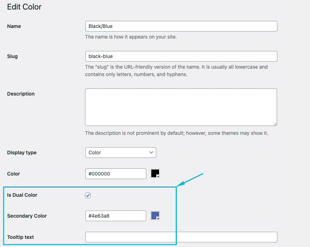The image size is (310, 247).
Task: Click into the Slug field black-blue
Action: tap(181, 56)
